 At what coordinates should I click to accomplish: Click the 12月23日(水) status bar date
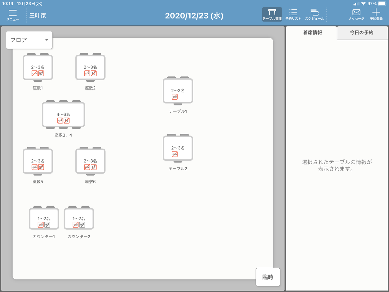point(29,4)
